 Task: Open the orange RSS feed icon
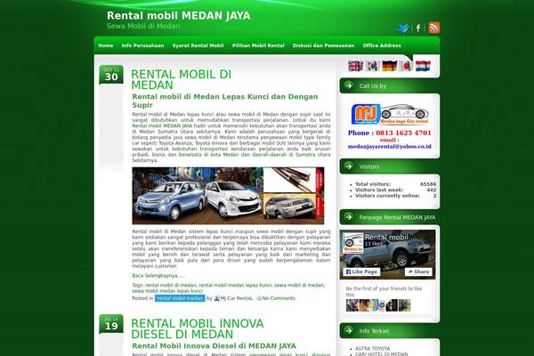tap(434, 28)
